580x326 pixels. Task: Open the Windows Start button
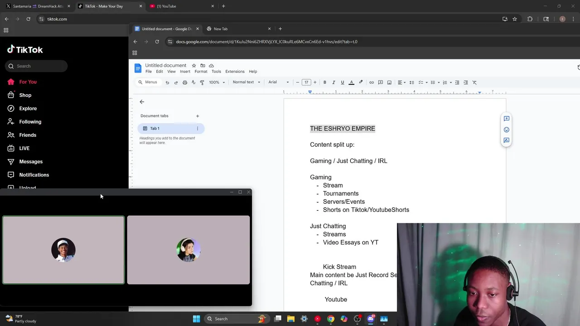(x=196, y=319)
